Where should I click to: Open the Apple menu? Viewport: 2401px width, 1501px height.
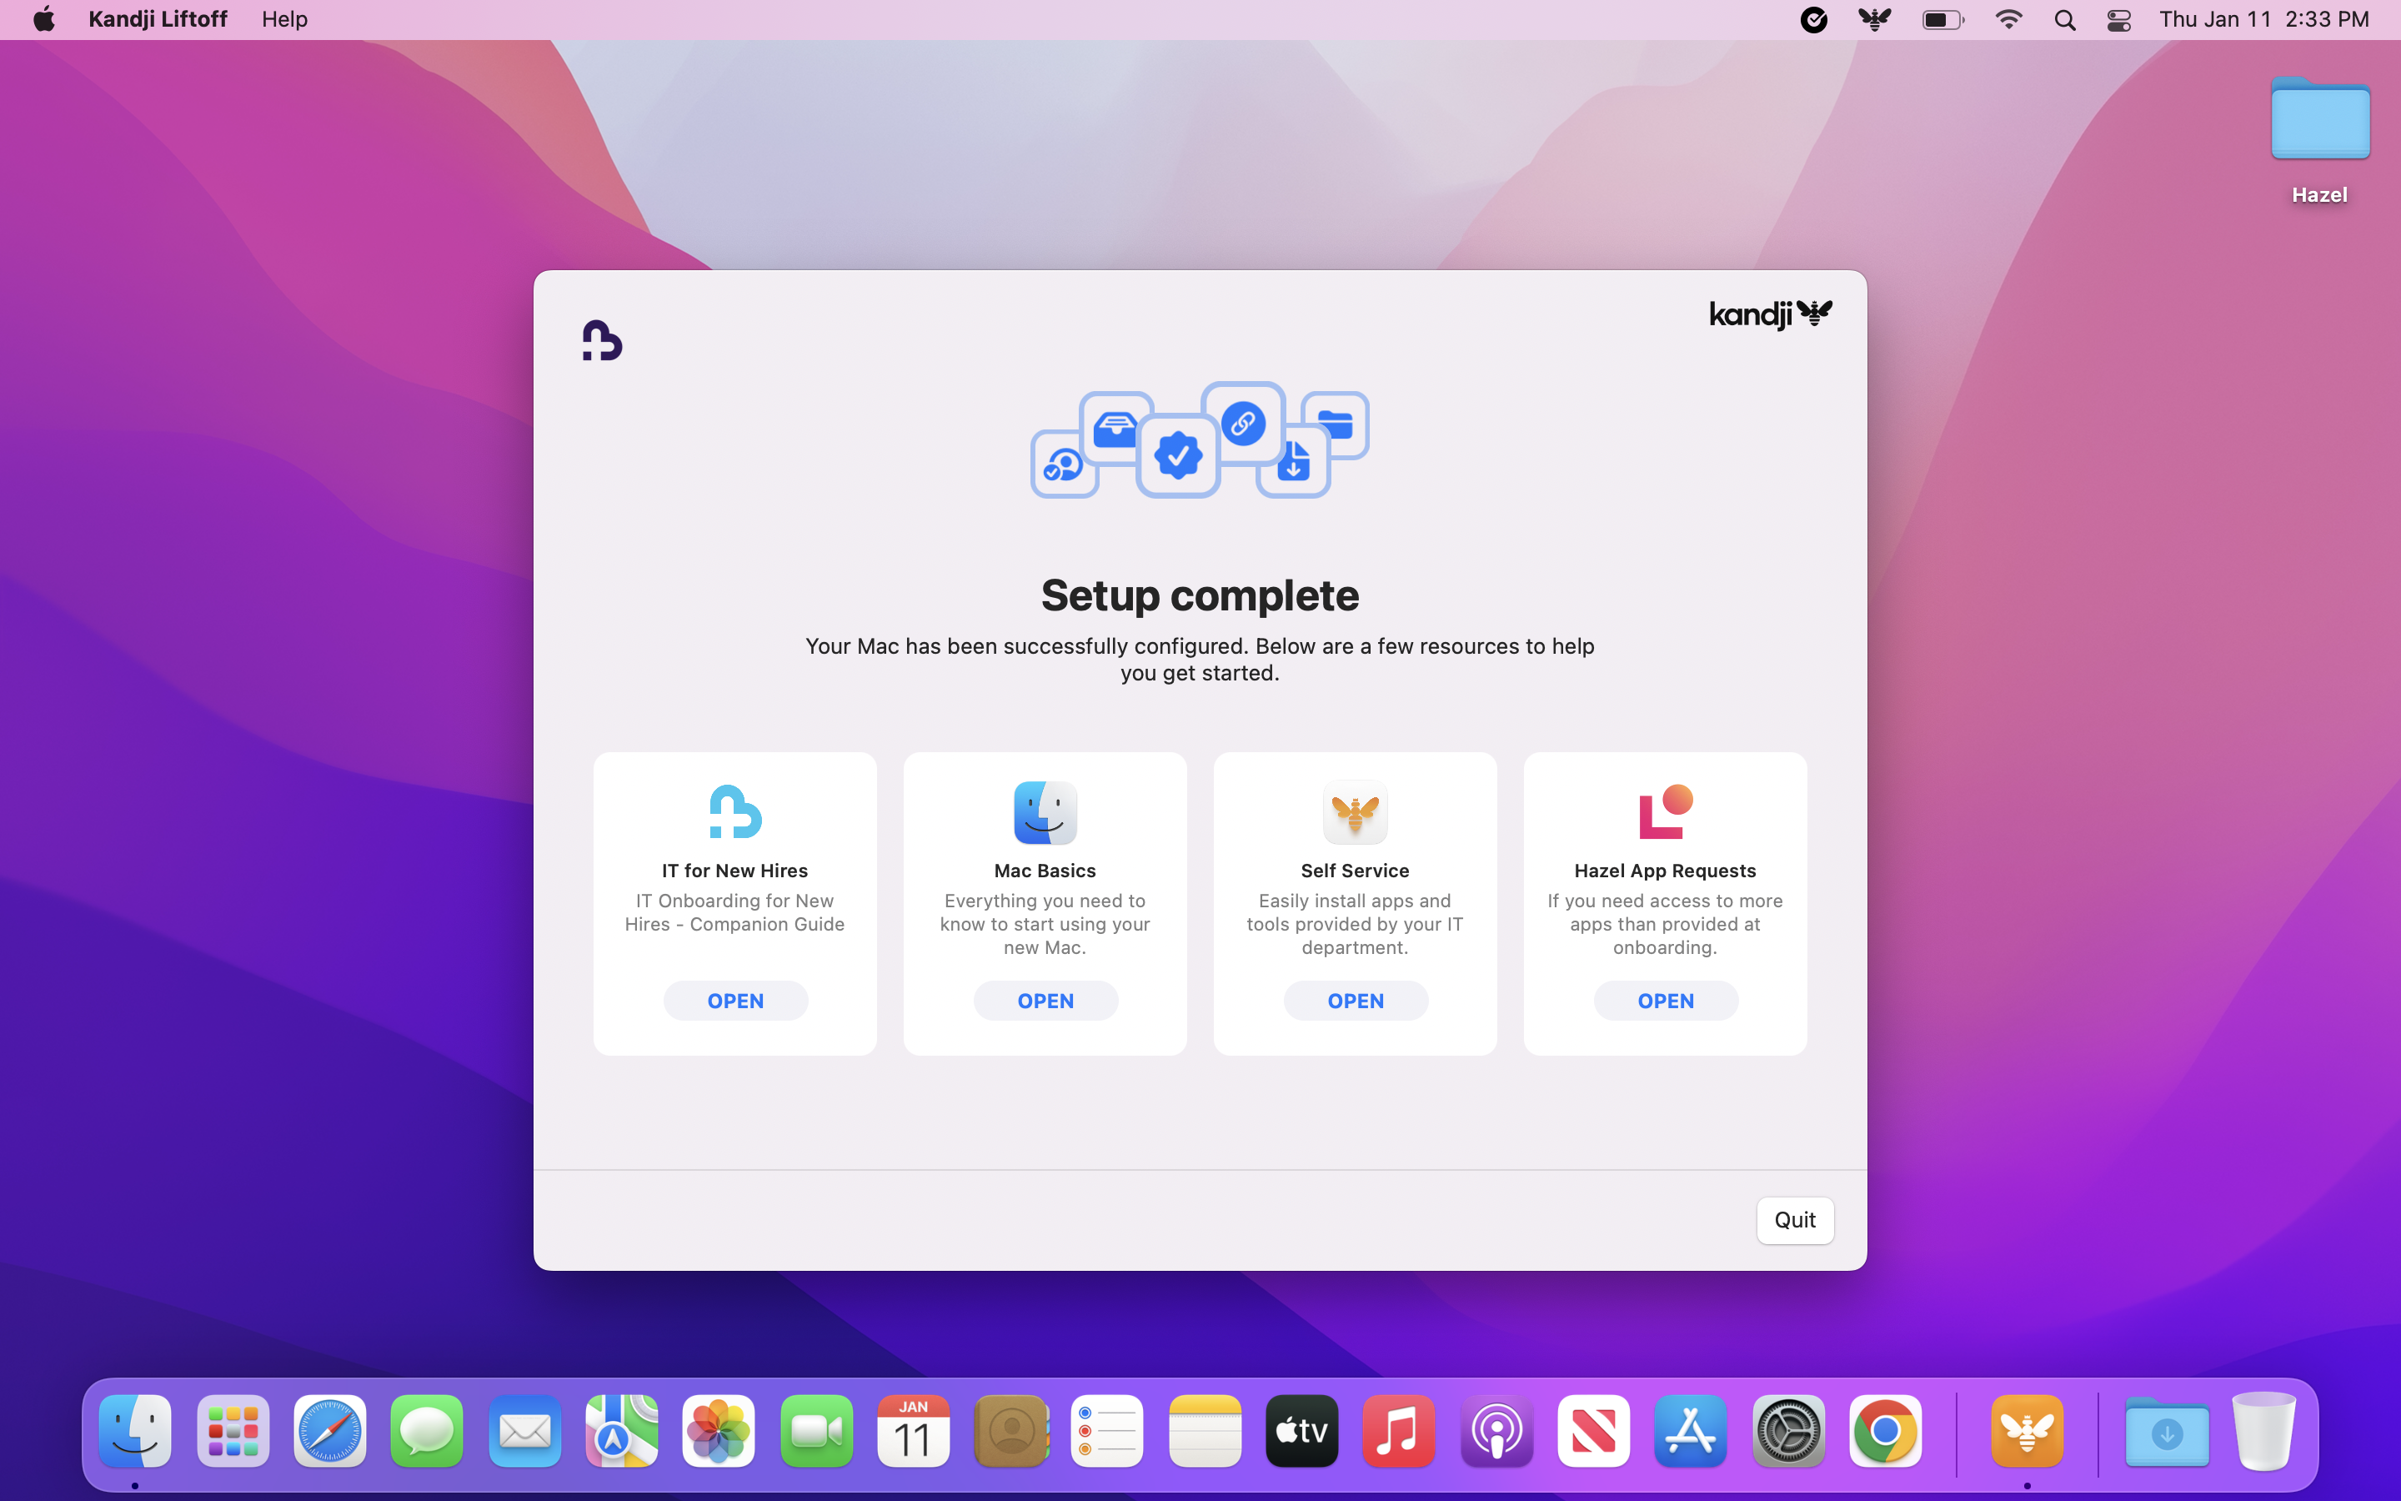click(43, 20)
